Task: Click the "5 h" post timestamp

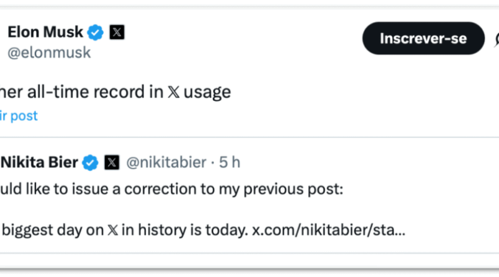Action: [x=228, y=163]
